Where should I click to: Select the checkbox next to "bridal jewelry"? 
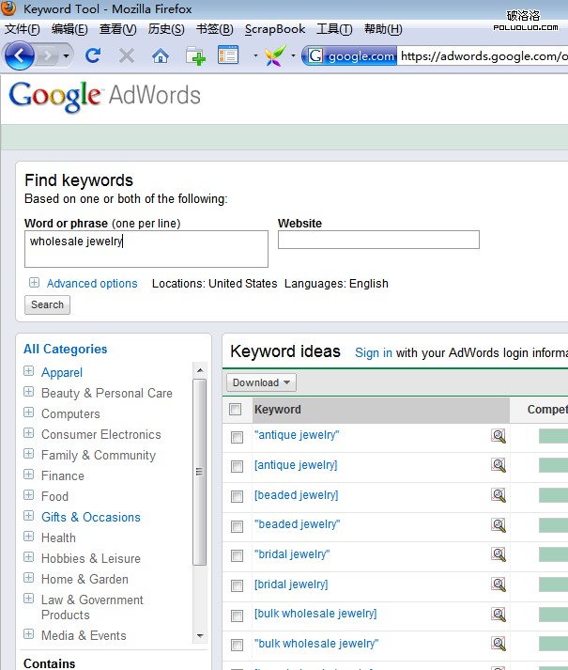[237, 555]
